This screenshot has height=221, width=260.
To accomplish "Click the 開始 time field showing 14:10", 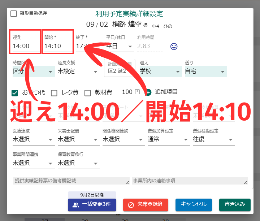I will pos(58,46).
